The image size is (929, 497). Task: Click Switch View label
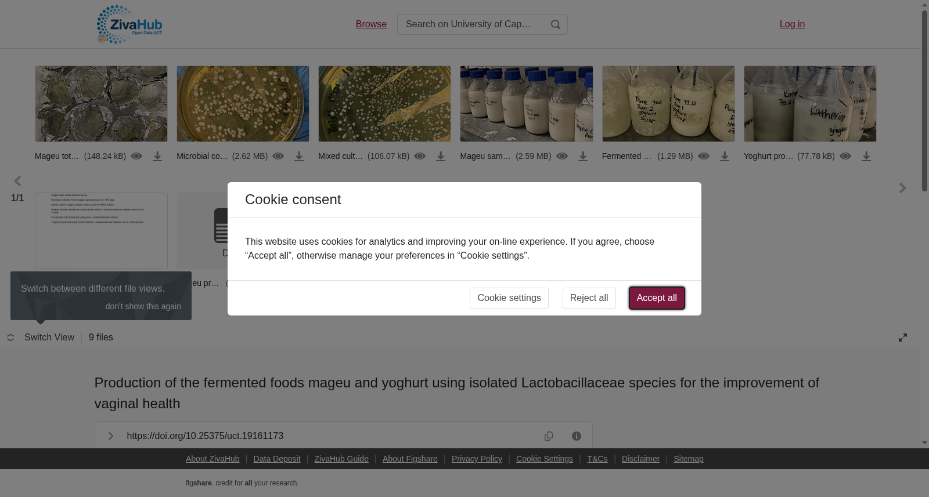pyautogui.click(x=49, y=338)
